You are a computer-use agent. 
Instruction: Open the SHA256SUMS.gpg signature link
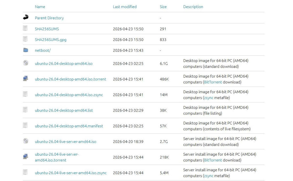pyautogui.click(x=50, y=39)
